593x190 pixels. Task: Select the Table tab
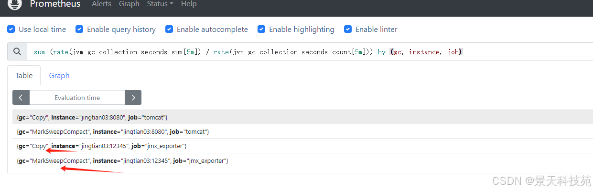(x=24, y=75)
